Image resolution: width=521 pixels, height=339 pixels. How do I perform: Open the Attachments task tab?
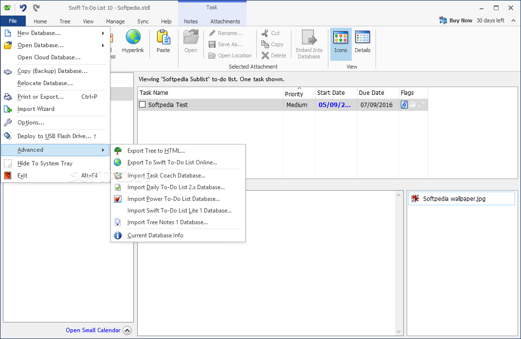tap(225, 21)
